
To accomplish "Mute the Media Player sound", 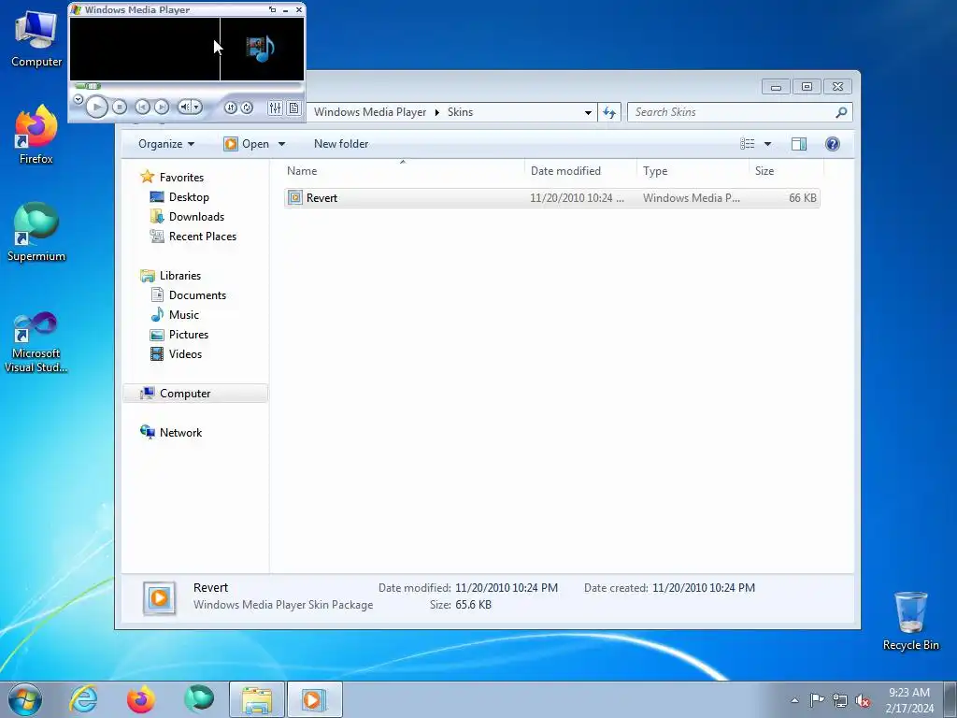I will click(185, 107).
